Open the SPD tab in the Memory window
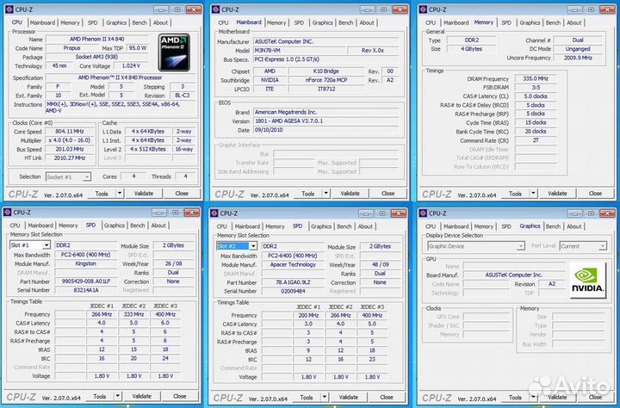Screen dimensions: 620x408 point(506,23)
